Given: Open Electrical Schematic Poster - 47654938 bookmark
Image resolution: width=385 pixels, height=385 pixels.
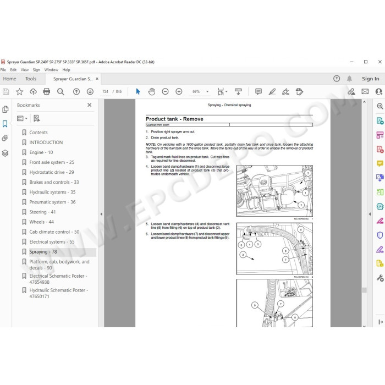Looking at the screenshot, I should point(58,279).
